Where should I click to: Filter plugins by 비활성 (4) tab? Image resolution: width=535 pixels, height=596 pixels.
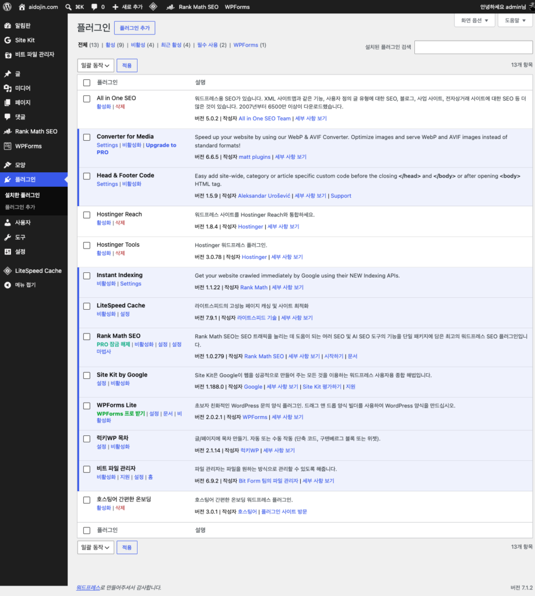pos(142,45)
